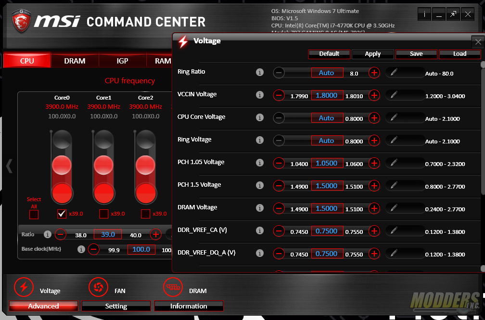Viewport: 485px width, 320px height.
Task: Click info icon for DRAM Voltage
Action: pos(260,208)
